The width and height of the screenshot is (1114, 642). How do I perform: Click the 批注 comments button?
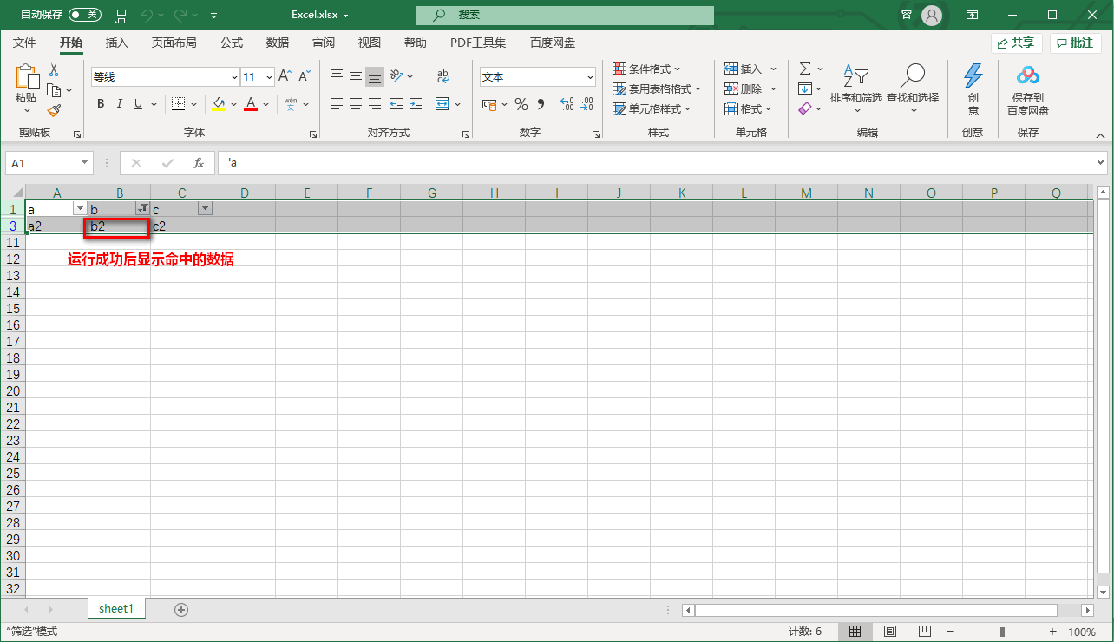coord(1075,43)
